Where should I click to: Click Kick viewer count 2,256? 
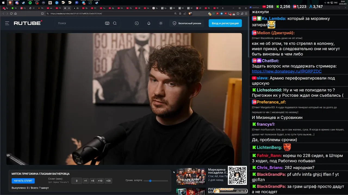coord(283,6)
